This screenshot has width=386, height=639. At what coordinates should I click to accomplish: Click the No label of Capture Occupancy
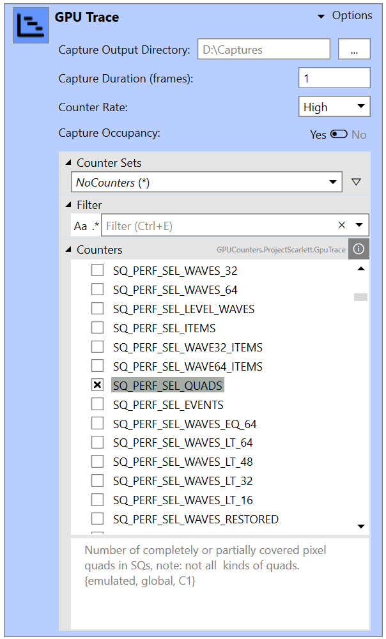(x=359, y=134)
